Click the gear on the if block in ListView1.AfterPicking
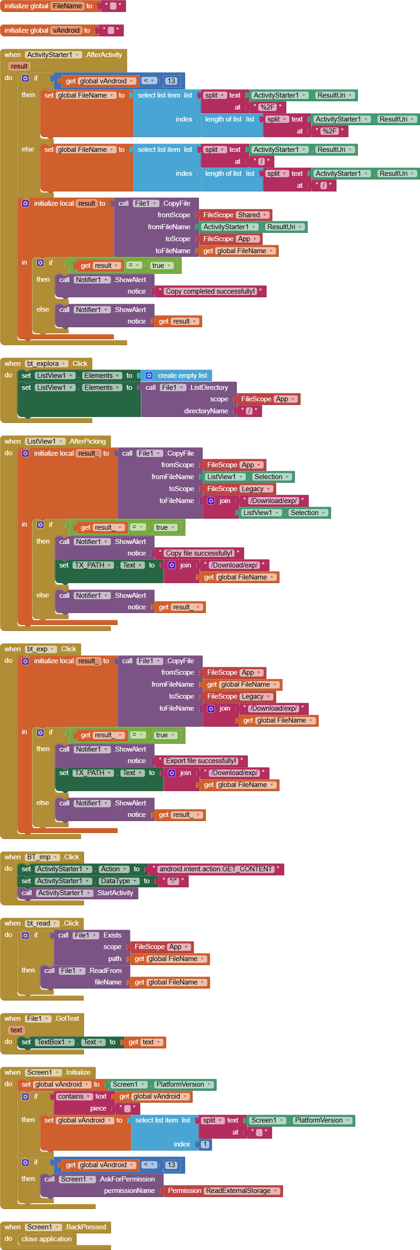The height and width of the screenshot is (1250, 420). pyautogui.click(x=40, y=525)
